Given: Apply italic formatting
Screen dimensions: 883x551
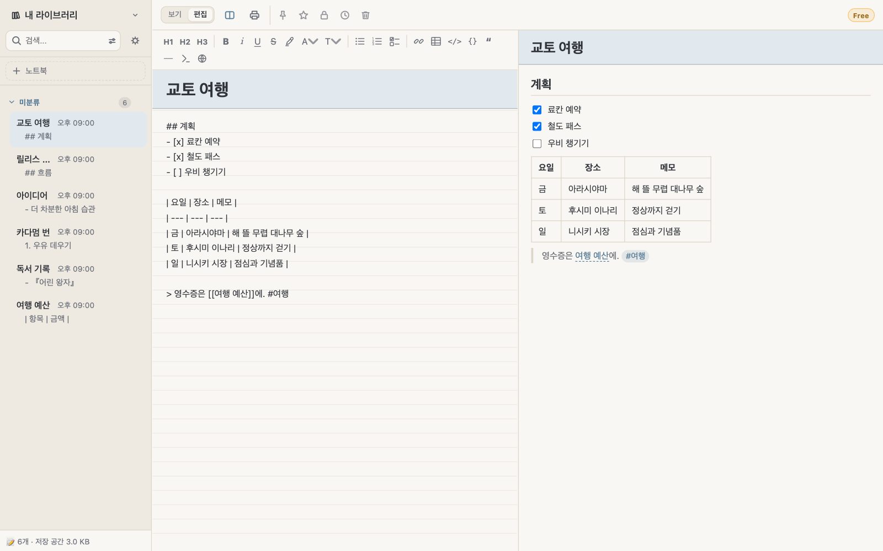Looking at the screenshot, I should pos(242,41).
